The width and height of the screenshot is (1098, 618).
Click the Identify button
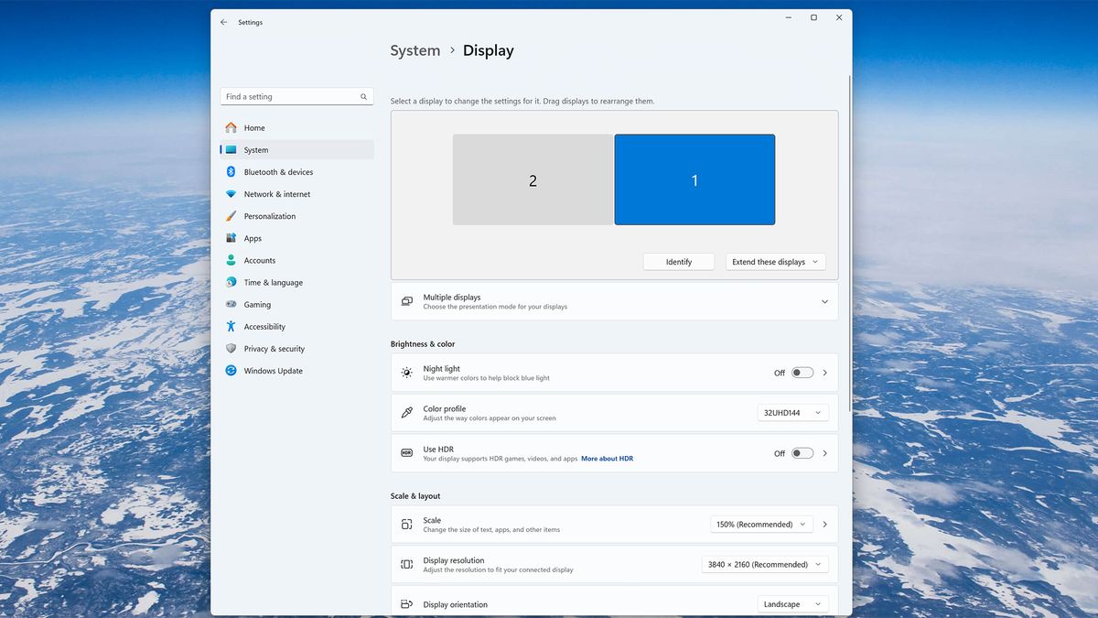coord(678,261)
